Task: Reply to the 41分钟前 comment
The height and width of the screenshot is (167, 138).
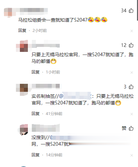Action: click(x=35, y=114)
